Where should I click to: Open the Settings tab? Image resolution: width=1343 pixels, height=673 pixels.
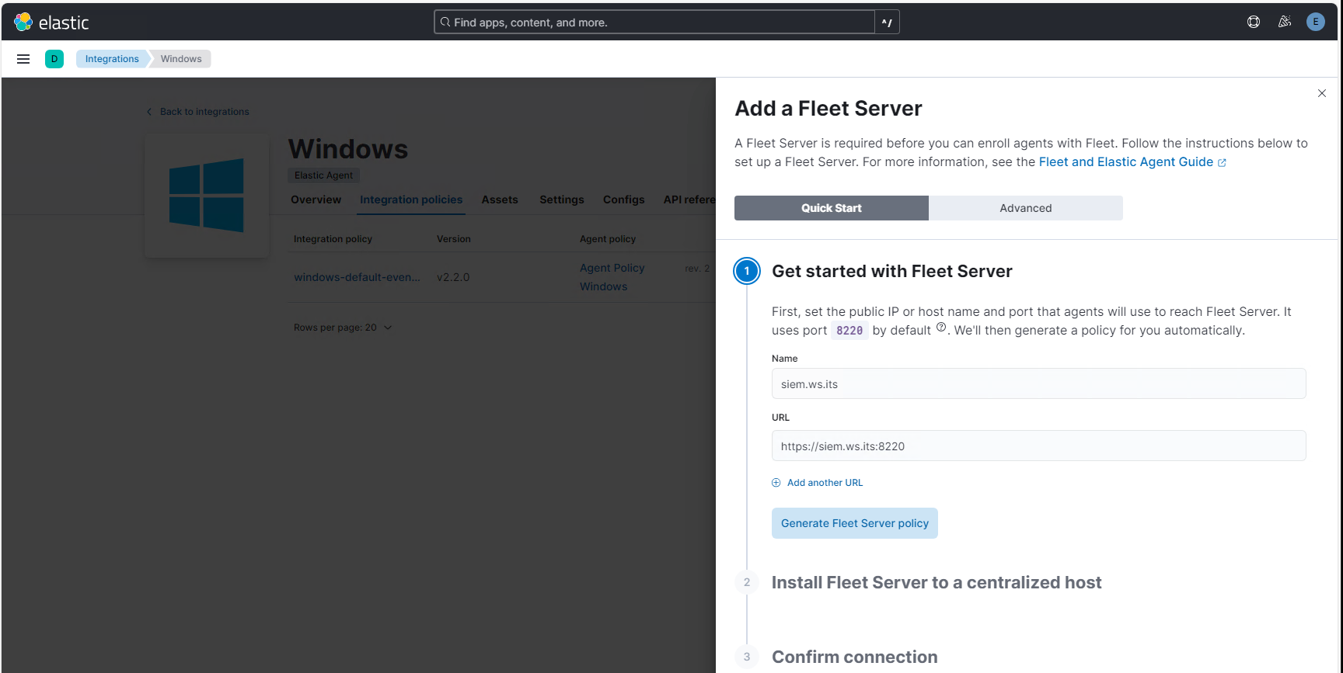562,199
